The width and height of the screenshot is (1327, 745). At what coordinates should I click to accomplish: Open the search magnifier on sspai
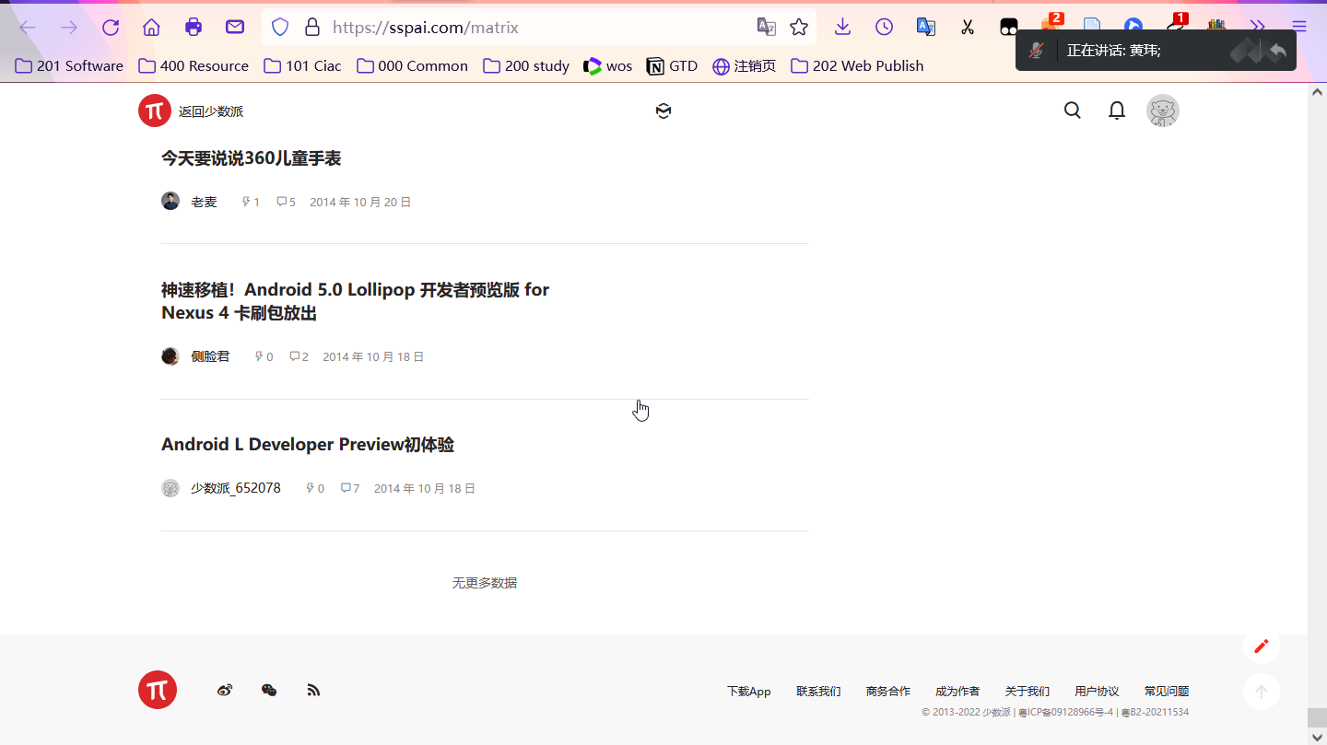point(1072,110)
